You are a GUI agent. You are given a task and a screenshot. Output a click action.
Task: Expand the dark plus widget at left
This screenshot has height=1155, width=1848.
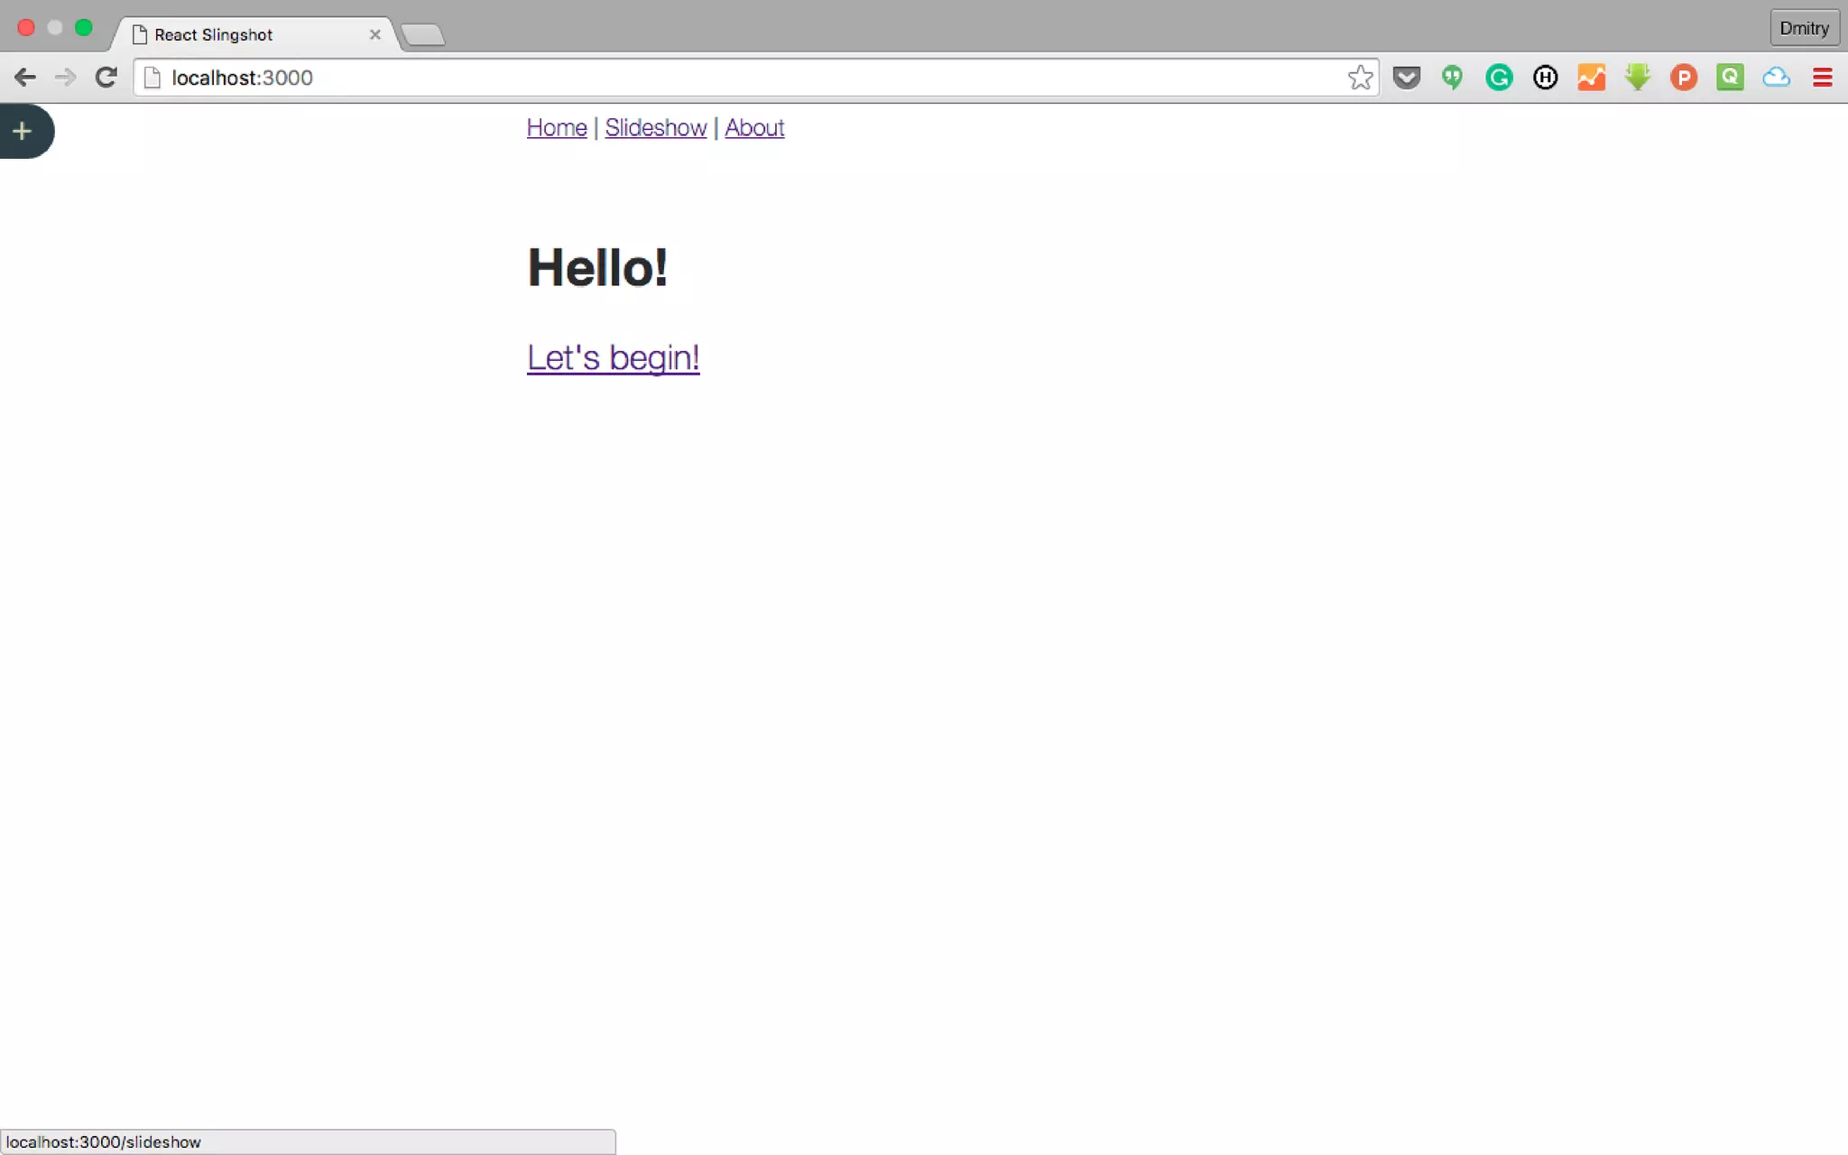point(23,132)
